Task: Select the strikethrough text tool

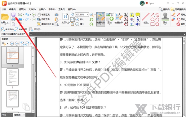Action: point(132,19)
